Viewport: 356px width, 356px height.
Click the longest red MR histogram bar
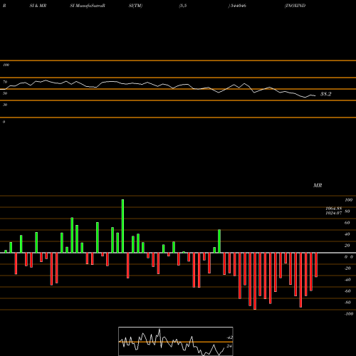[255, 281]
